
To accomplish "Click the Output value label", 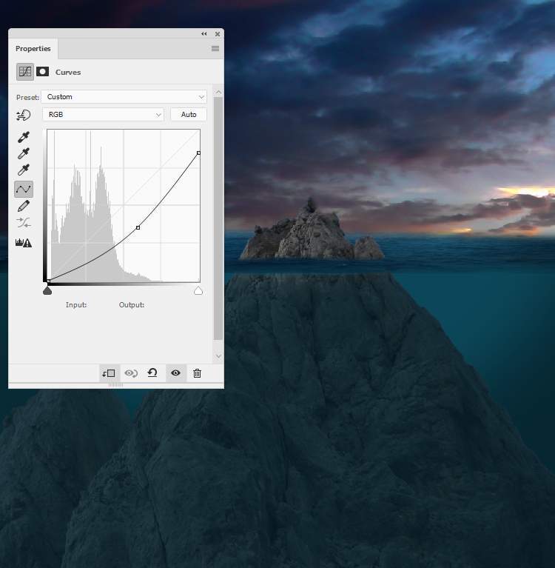I will [132, 305].
